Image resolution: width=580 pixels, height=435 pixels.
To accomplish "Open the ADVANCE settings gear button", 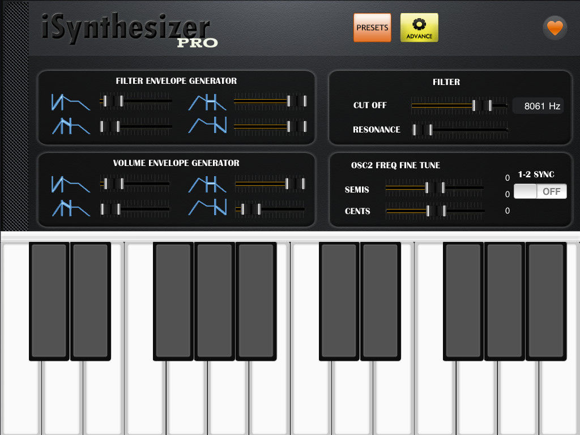I will click(419, 28).
